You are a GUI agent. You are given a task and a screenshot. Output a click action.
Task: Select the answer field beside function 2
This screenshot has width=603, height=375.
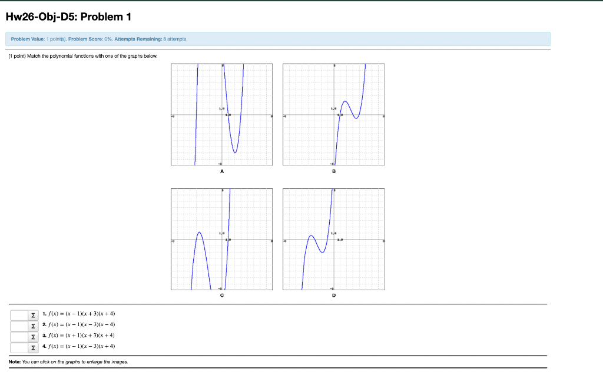[18, 324]
